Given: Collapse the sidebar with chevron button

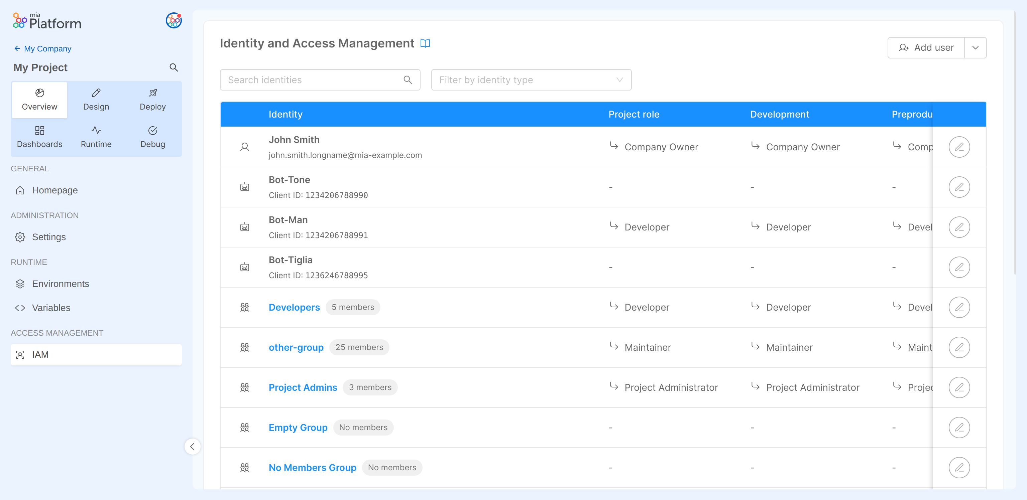Looking at the screenshot, I should coord(192,447).
